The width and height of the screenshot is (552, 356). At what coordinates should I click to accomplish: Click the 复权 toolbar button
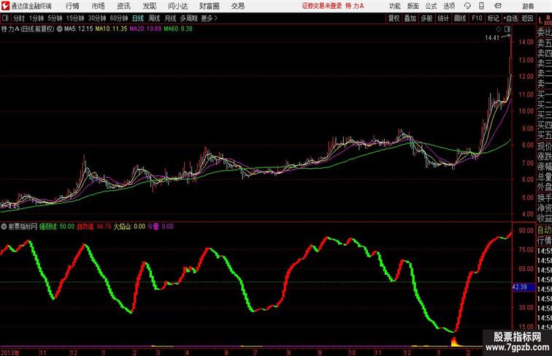tap(394, 18)
